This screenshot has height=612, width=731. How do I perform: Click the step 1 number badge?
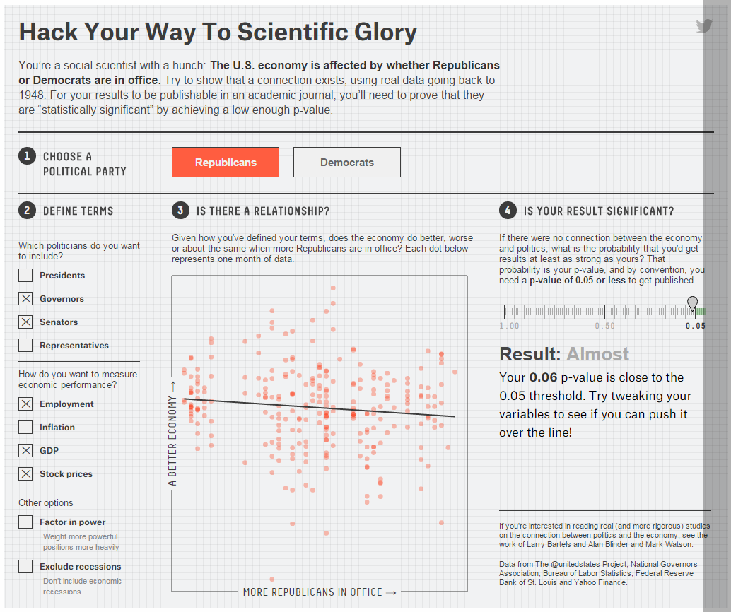point(27,156)
